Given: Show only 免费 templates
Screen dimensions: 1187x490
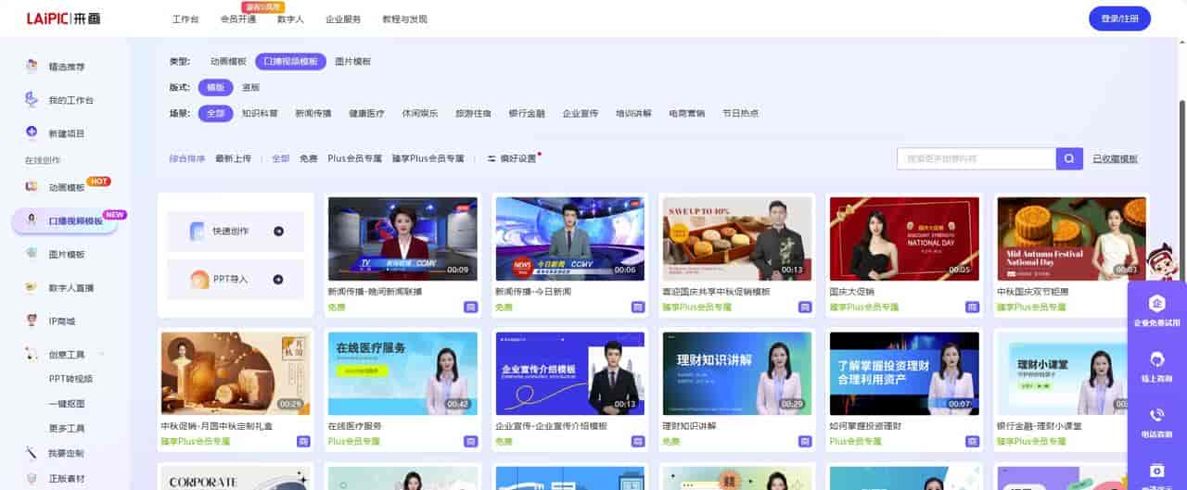Looking at the screenshot, I should point(308,158).
